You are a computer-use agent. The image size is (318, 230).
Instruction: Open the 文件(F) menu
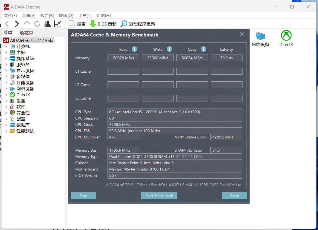(10, 16)
